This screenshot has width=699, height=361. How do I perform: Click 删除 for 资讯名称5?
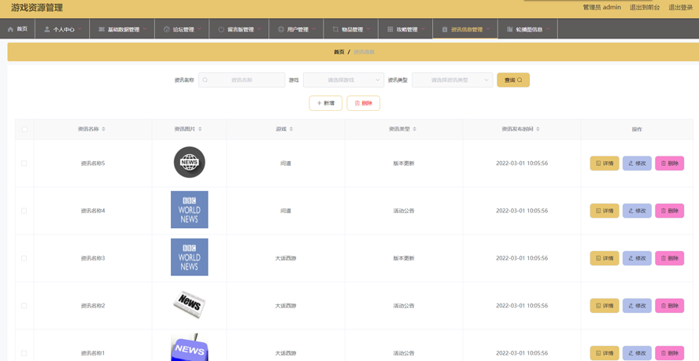670,163
